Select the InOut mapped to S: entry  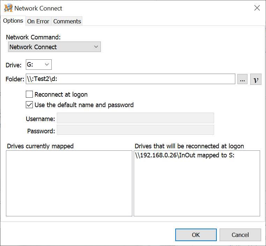click(185, 156)
